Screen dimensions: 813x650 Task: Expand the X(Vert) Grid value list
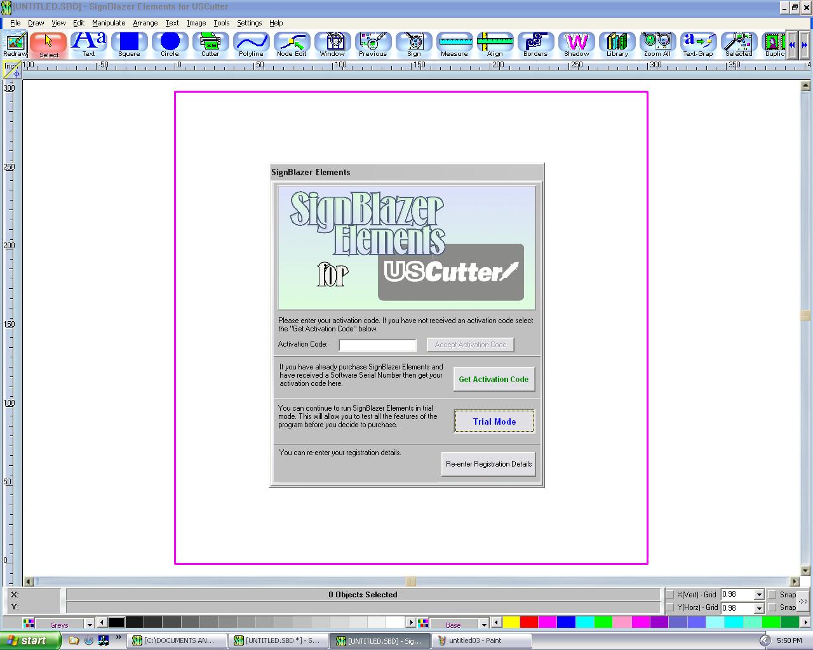760,594
